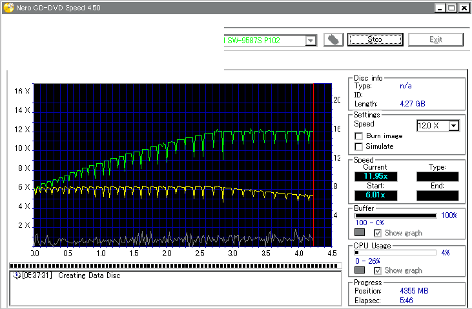This screenshot has height=309, width=472.
Task: Open the 12.0 X speed dropdown
Action: 454,125
